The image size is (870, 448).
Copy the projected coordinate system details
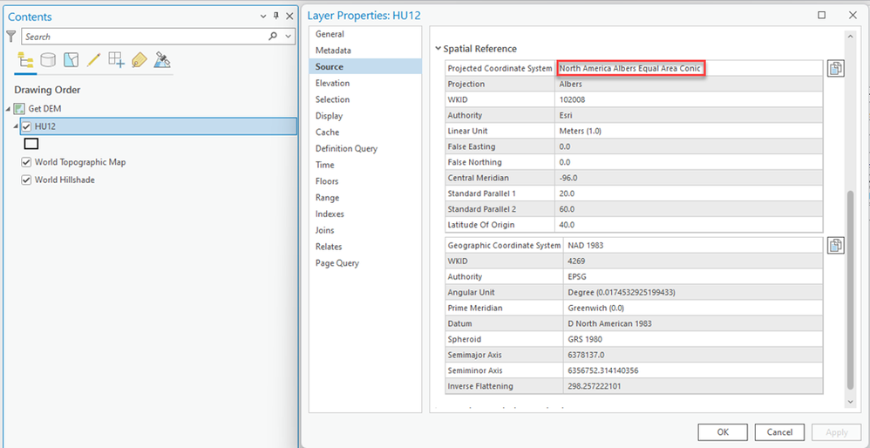835,69
